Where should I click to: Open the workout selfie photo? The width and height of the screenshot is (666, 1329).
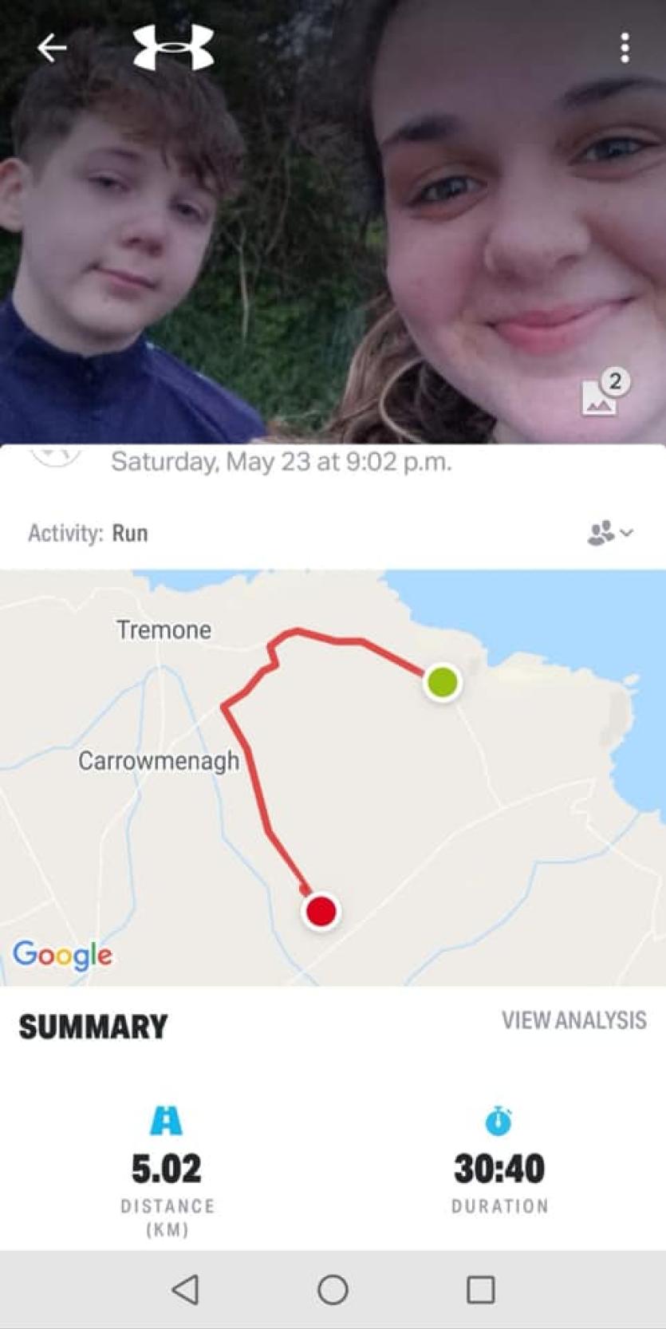coord(333,222)
